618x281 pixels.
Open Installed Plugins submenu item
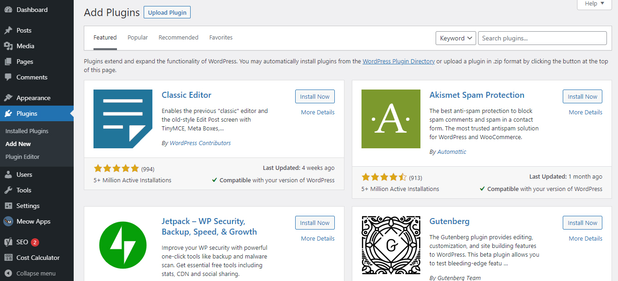point(27,131)
